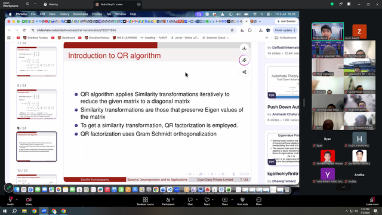Click Share screen button
Viewport: 382px width, 215px height.
224,201
